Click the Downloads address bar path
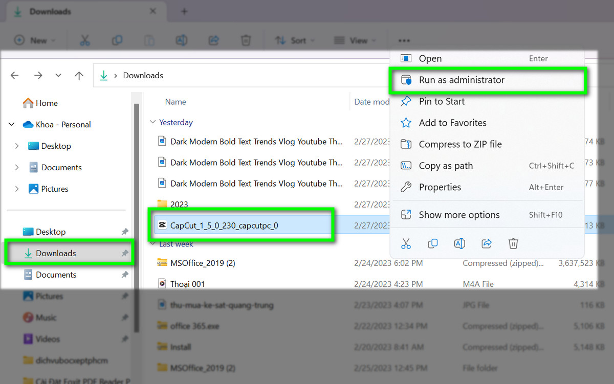 [143, 76]
